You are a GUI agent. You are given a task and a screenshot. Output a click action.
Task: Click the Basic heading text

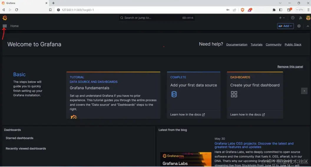coord(19,75)
